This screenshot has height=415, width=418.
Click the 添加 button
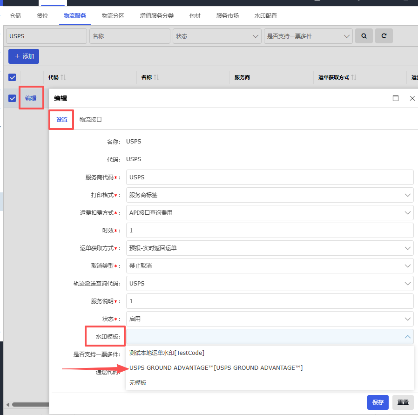coord(24,56)
